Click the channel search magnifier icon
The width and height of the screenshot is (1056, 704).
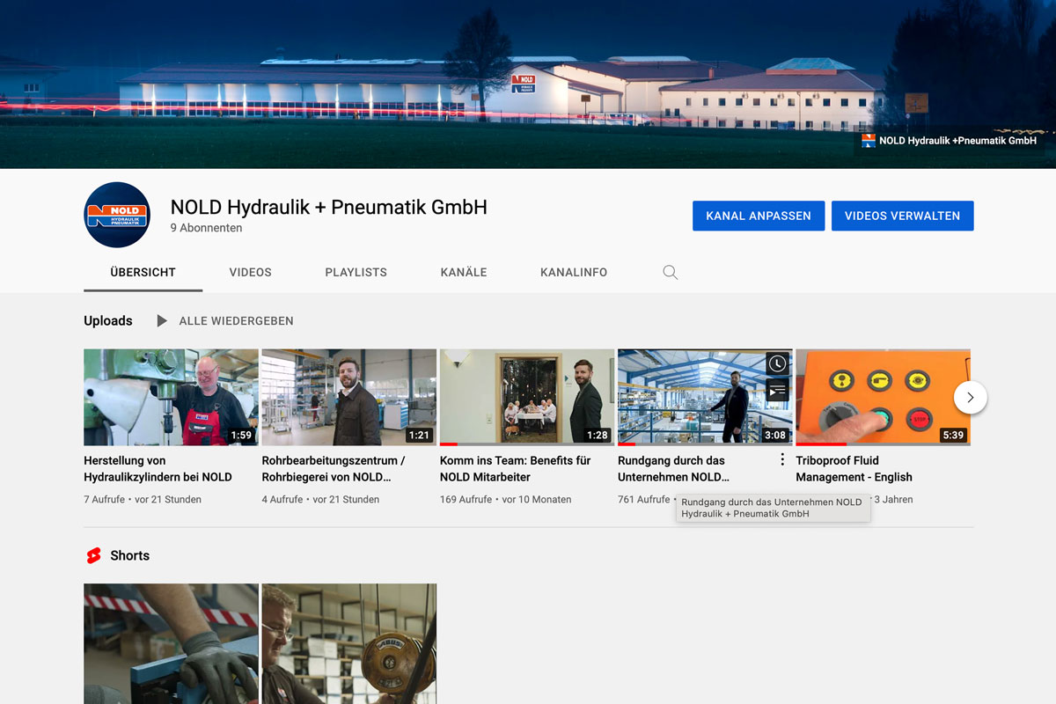(x=671, y=273)
